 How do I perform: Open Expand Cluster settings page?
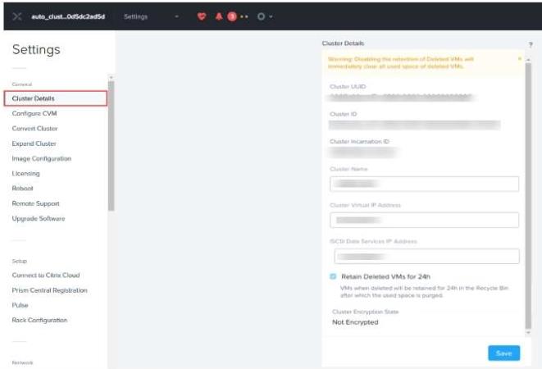pyautogui.click(x=34, y=143)
